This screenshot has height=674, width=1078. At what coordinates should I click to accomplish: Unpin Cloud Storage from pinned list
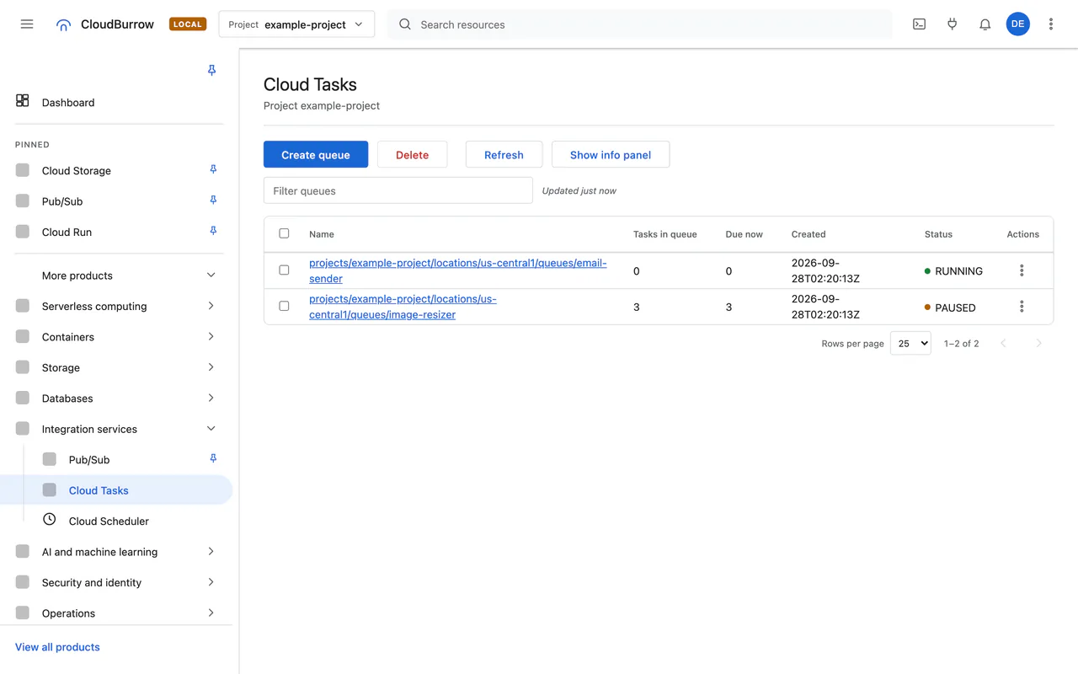point(213,170)
